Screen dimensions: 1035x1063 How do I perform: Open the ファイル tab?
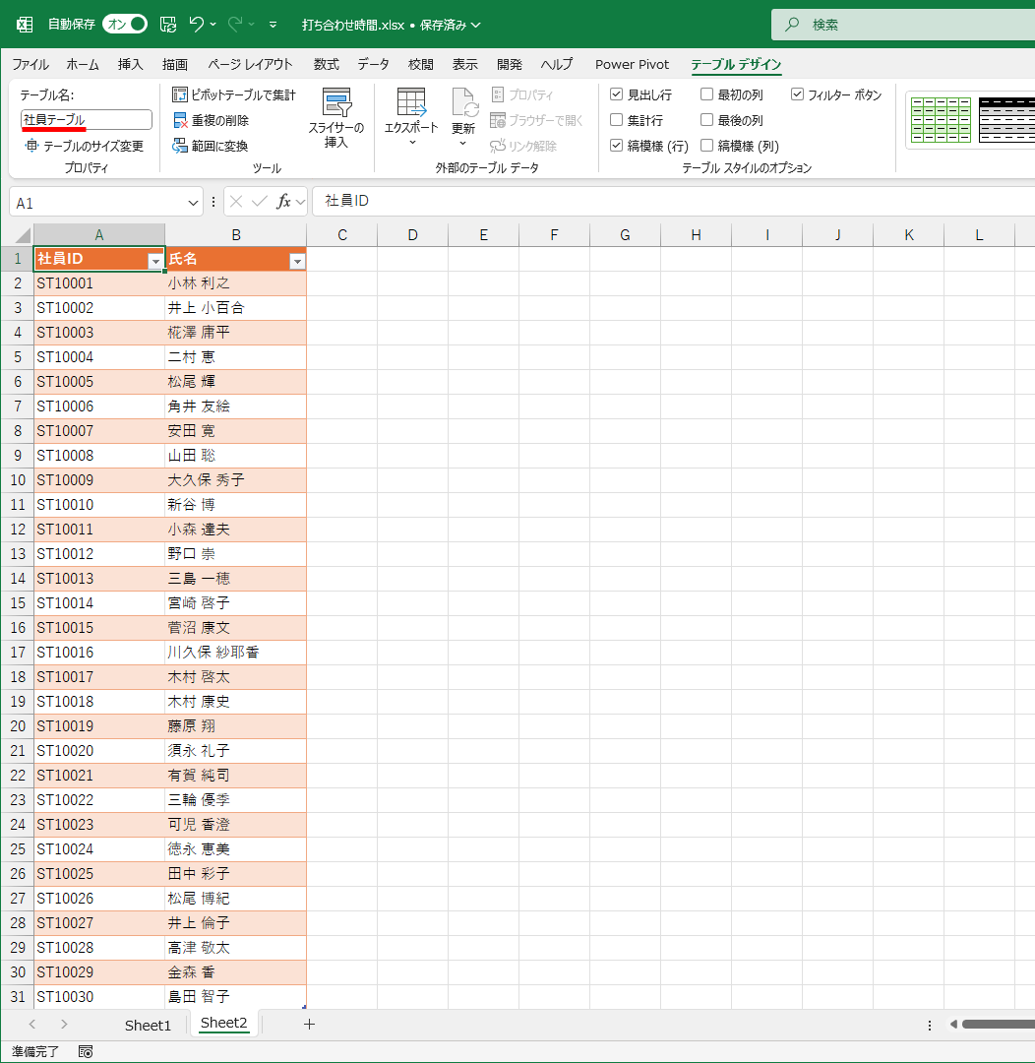tap(30, 64)
